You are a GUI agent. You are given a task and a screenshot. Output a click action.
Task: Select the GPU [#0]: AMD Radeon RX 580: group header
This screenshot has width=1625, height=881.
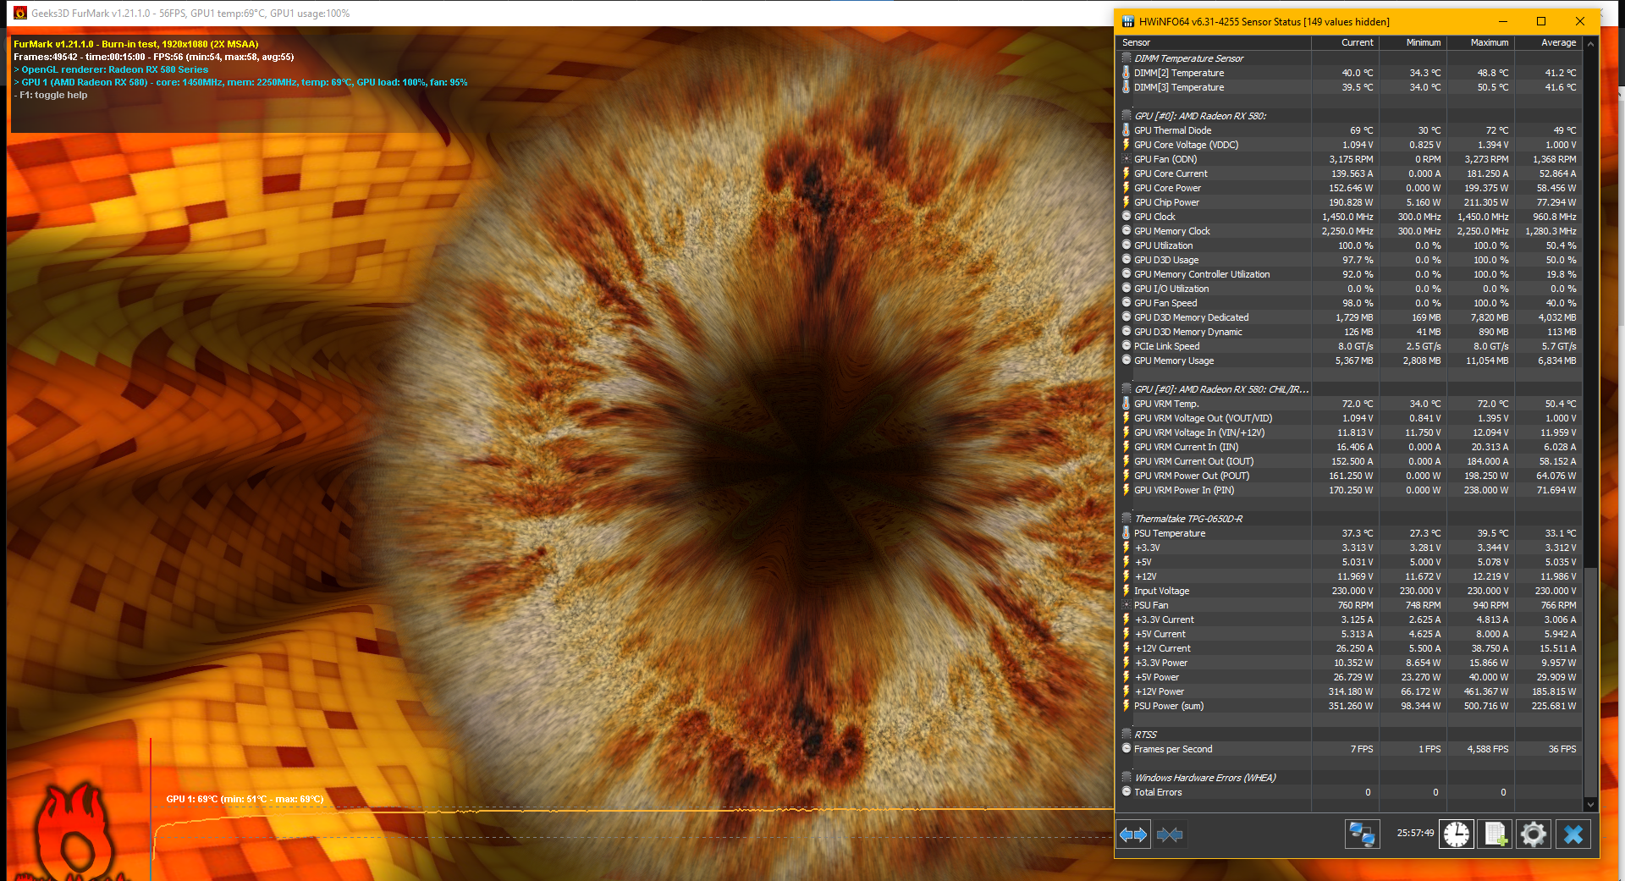click(1200, 116)
